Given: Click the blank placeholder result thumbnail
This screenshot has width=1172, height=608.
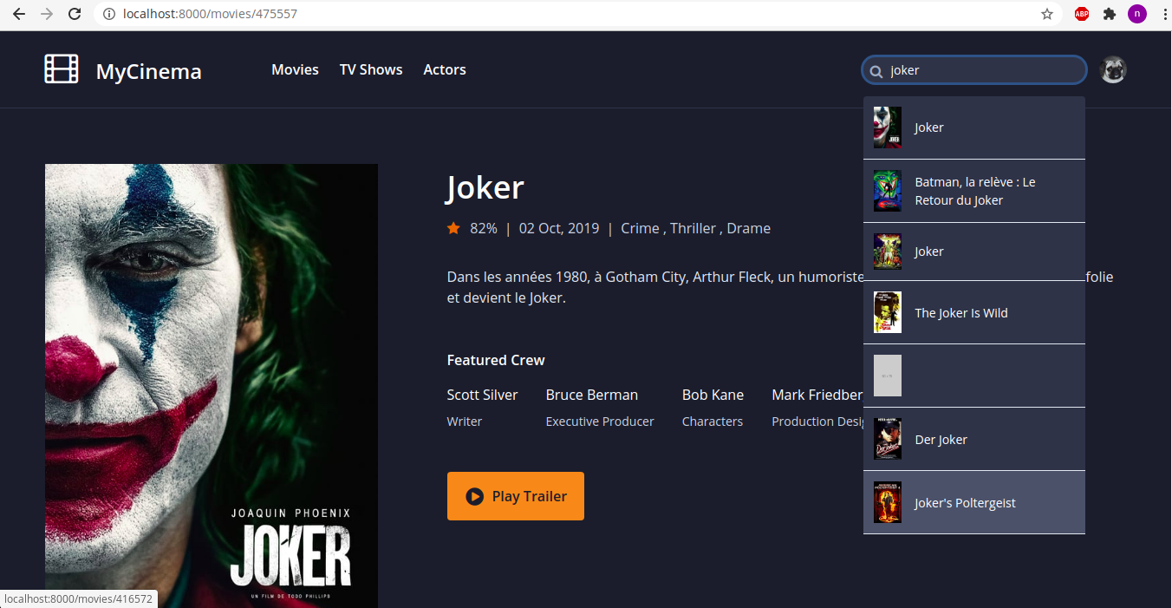Looking at the screenshot, I should point(888,376).
